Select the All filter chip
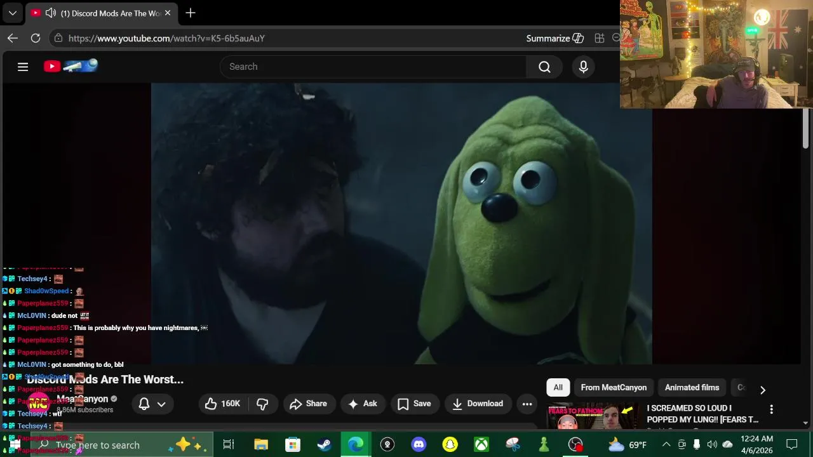Viewport: 813px width, 457px height. [558, 387]
